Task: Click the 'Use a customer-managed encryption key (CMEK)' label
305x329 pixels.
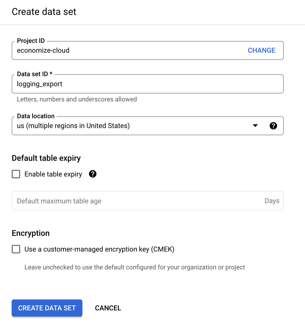Action: 99,249
